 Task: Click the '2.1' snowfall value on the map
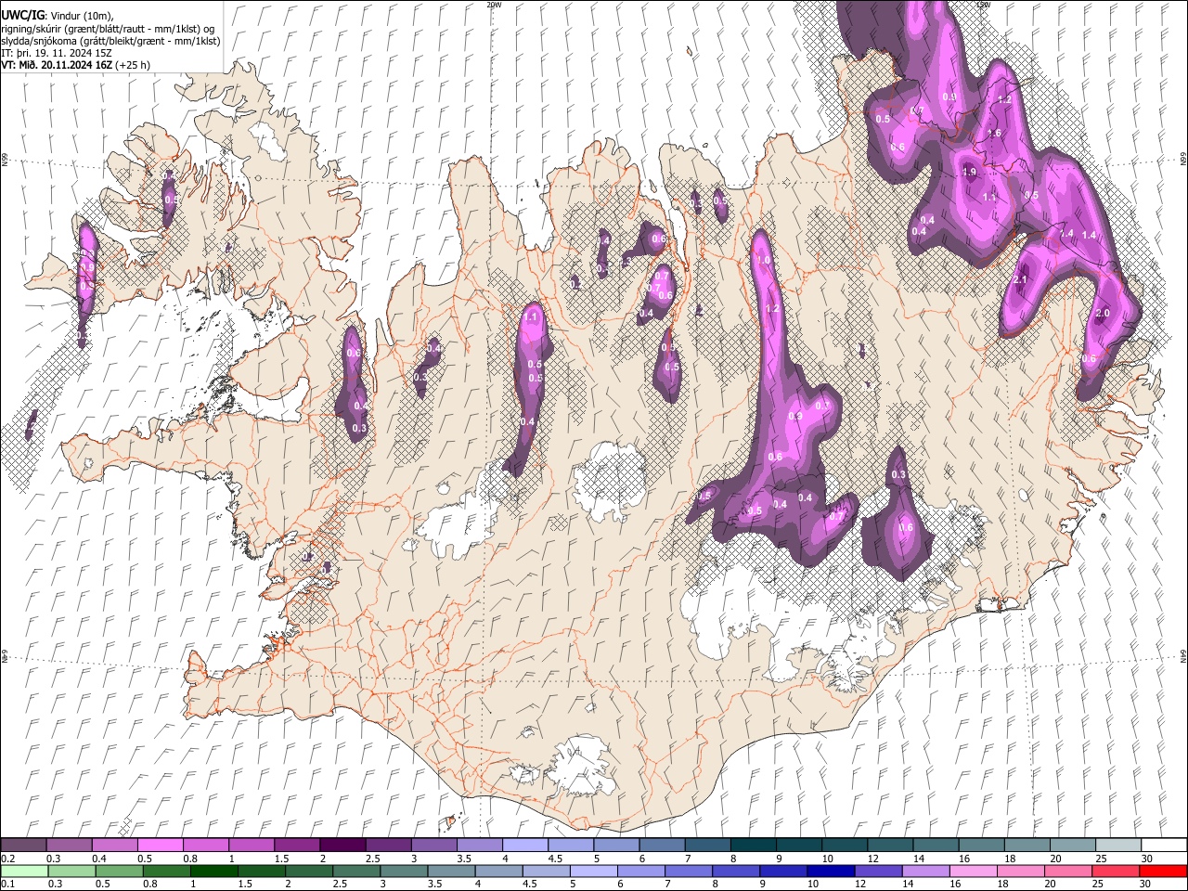(x=1021, y=280)
